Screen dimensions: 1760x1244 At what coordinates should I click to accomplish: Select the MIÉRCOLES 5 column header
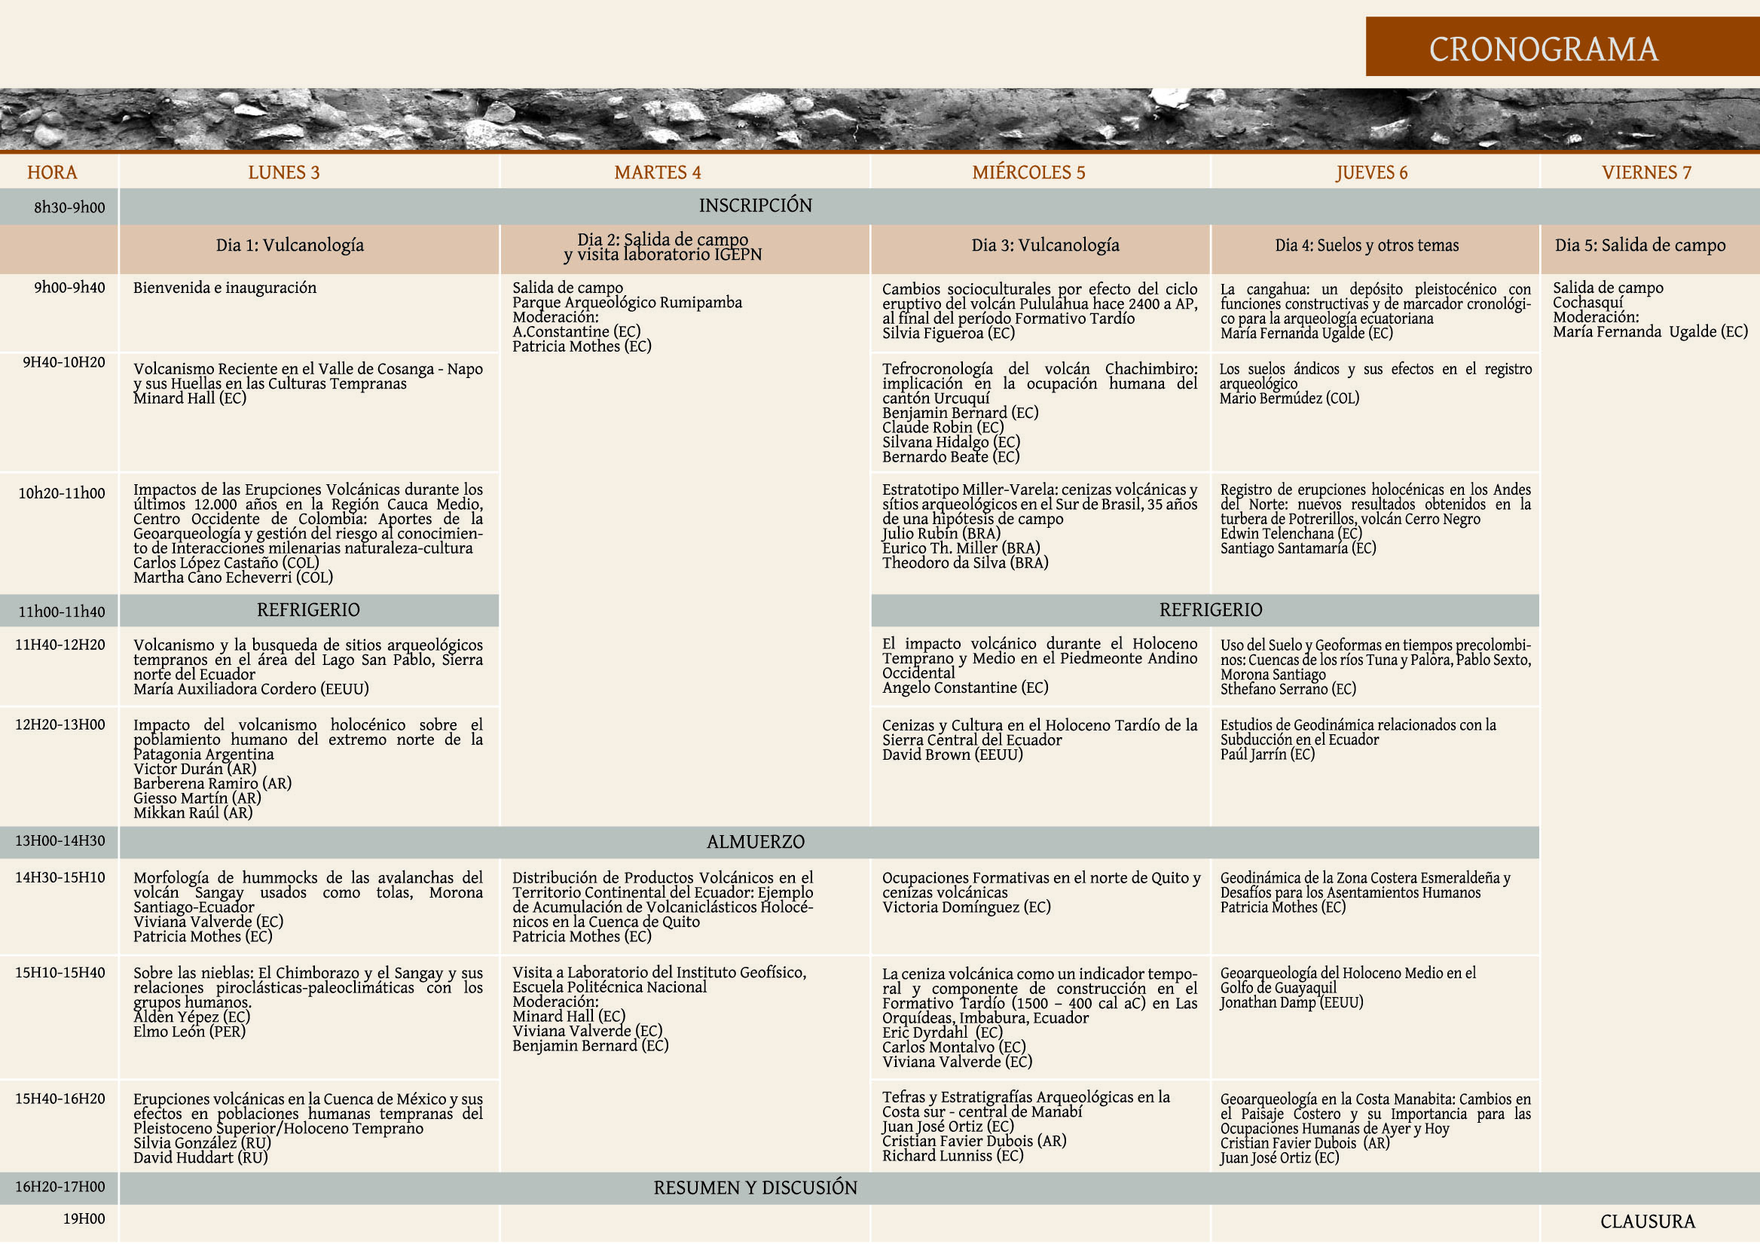[x=1028, y=172]
